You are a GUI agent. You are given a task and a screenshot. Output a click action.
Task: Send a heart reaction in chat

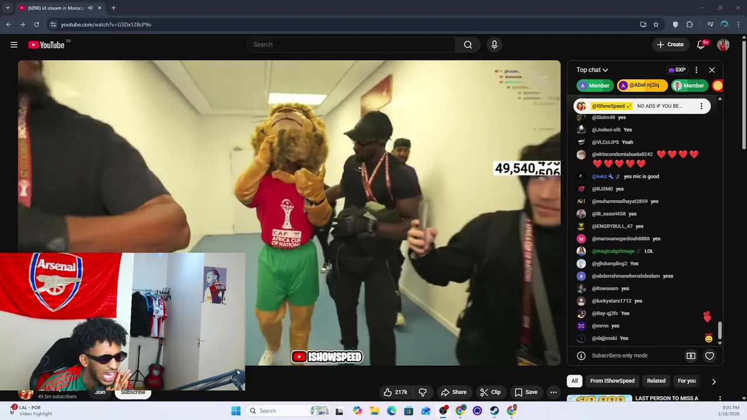[710, 356]
